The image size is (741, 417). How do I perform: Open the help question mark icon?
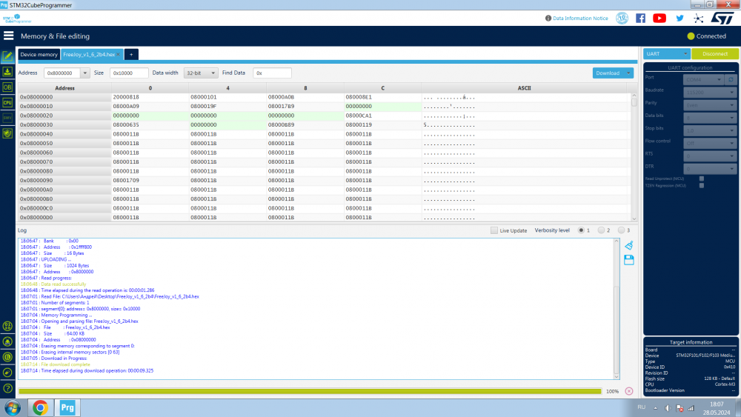coord(7,388)
